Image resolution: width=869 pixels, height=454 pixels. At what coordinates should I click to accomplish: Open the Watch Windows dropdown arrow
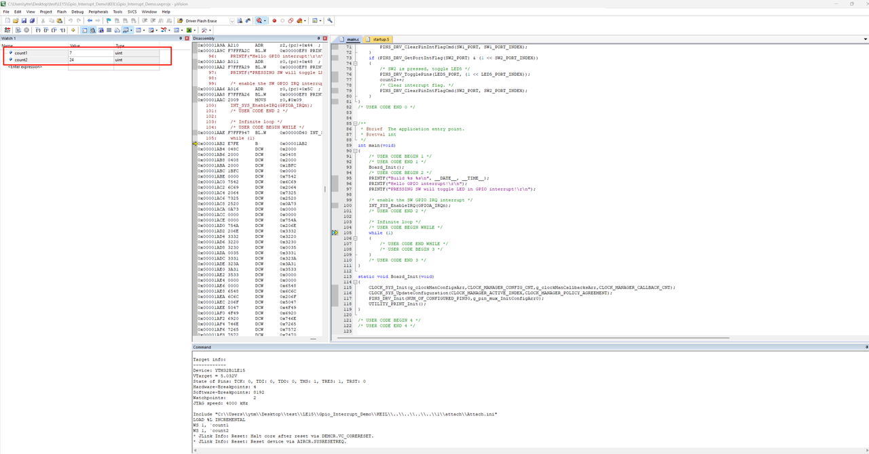132,30
